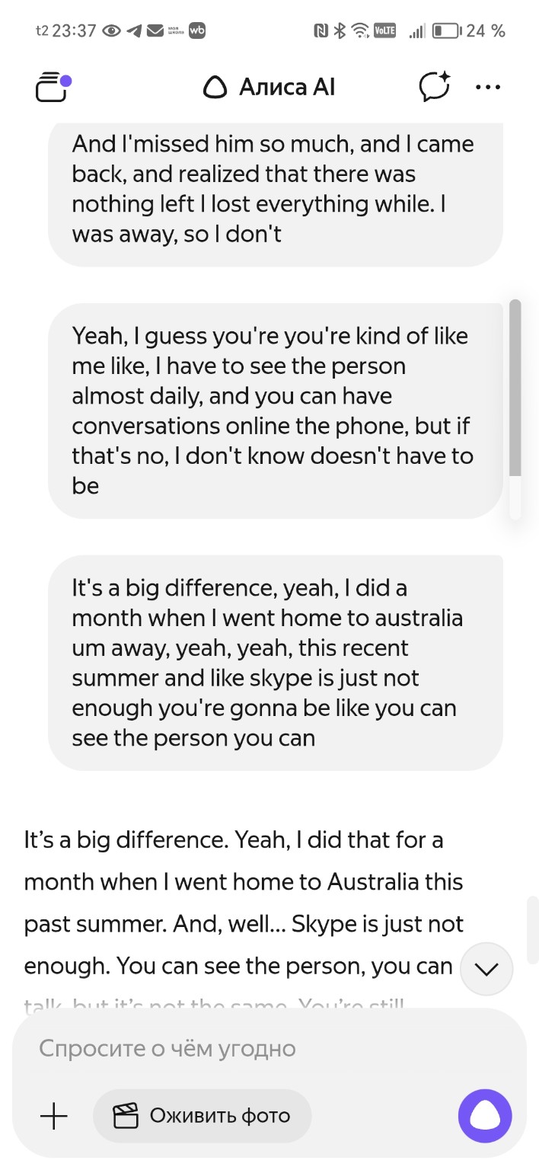Screen dimensions: 539x1170
Task: Tap the message starting "Yeah, I guess"
Action: [274, 411]
